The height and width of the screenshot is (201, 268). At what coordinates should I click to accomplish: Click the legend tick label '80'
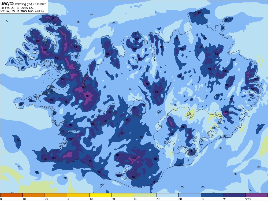(x=180, y=199)
